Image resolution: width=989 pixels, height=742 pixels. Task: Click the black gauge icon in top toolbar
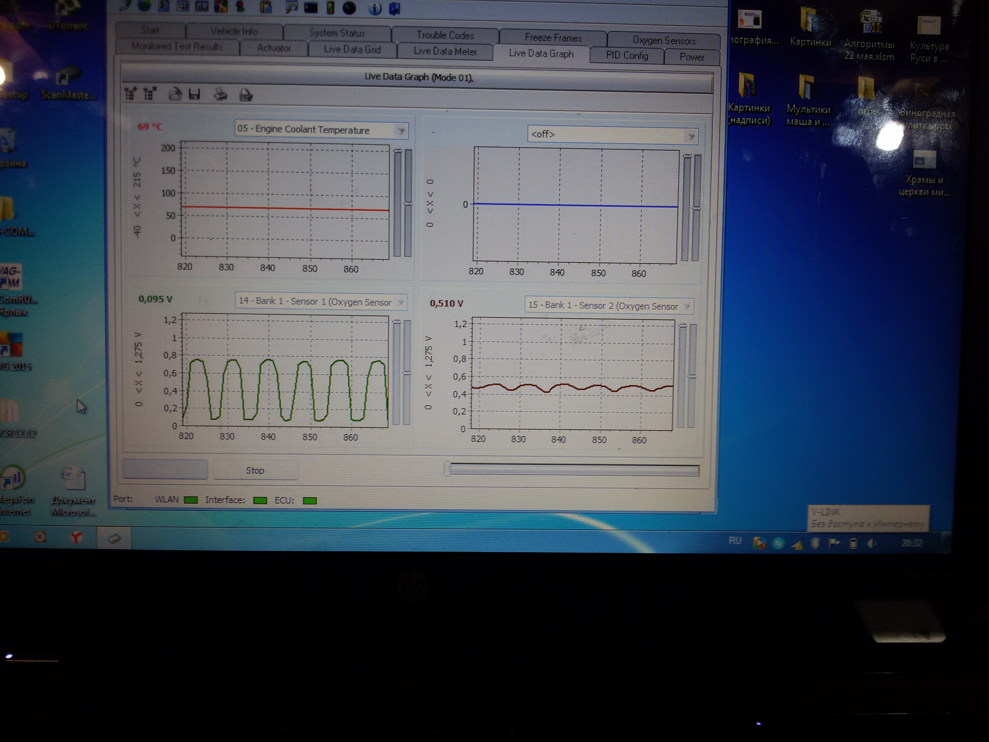pyautogui.click(x=349, y=8)
